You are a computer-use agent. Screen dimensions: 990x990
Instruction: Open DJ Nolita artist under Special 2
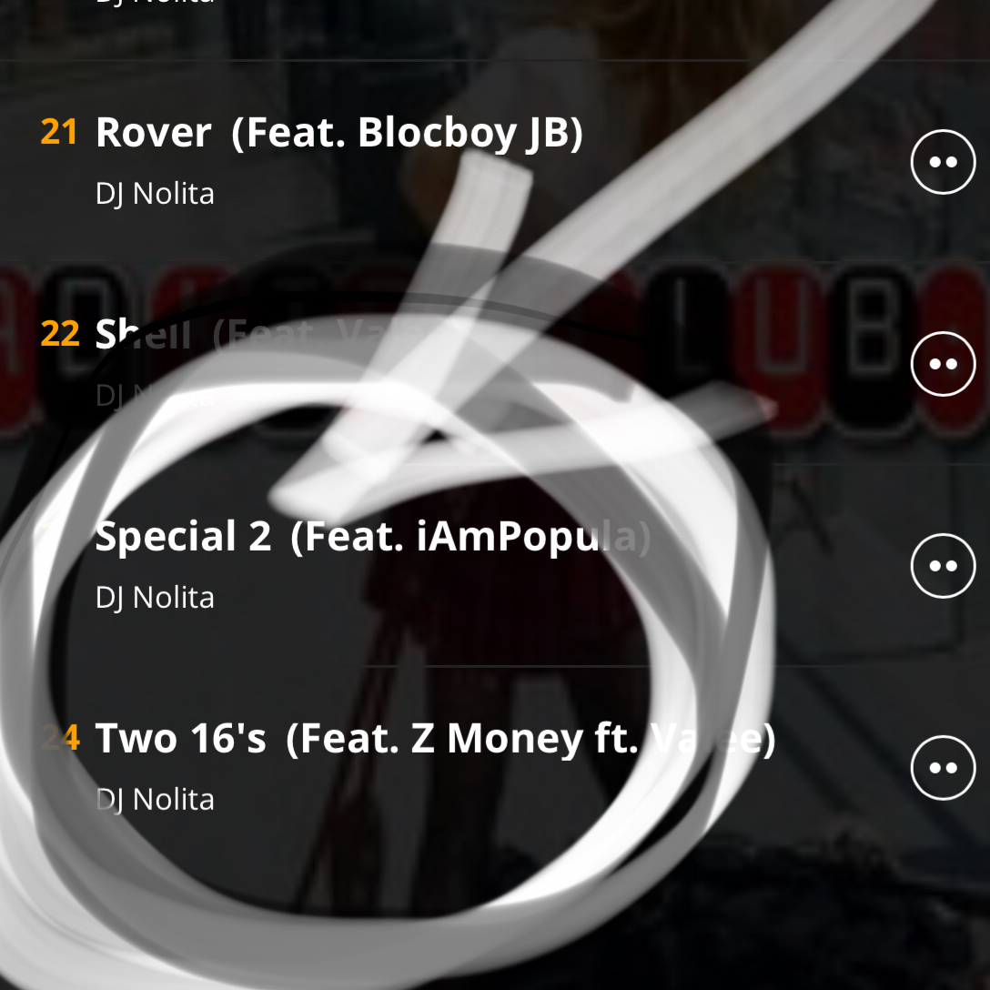pos(155,597)
